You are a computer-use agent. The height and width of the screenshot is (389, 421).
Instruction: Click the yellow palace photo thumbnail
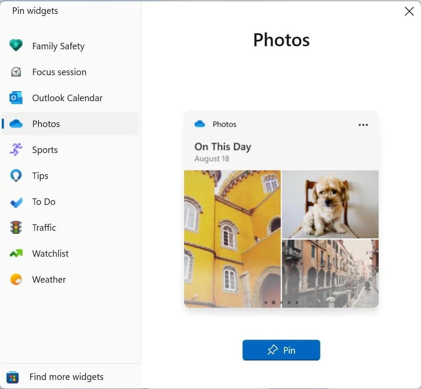click(x=233, y=239)
